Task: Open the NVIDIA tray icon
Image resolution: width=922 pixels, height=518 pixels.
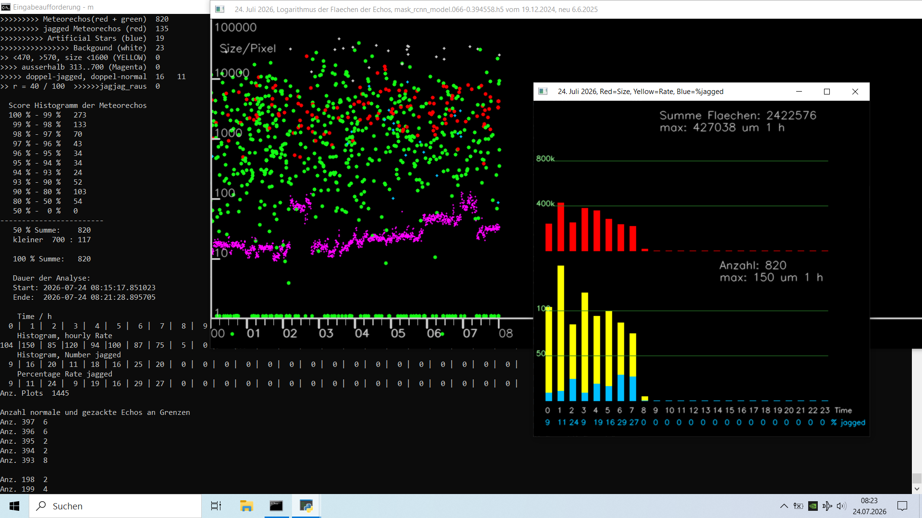Action: pos(813,506)
